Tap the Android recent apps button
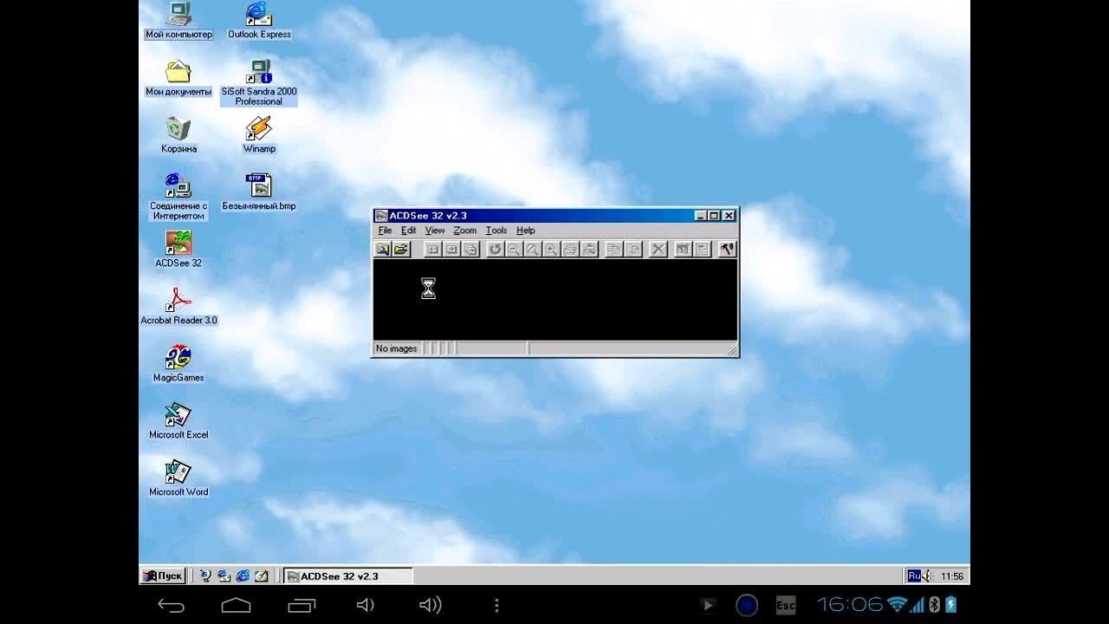Viewport: 1109px width, 624px height. (x=302, y=605)
